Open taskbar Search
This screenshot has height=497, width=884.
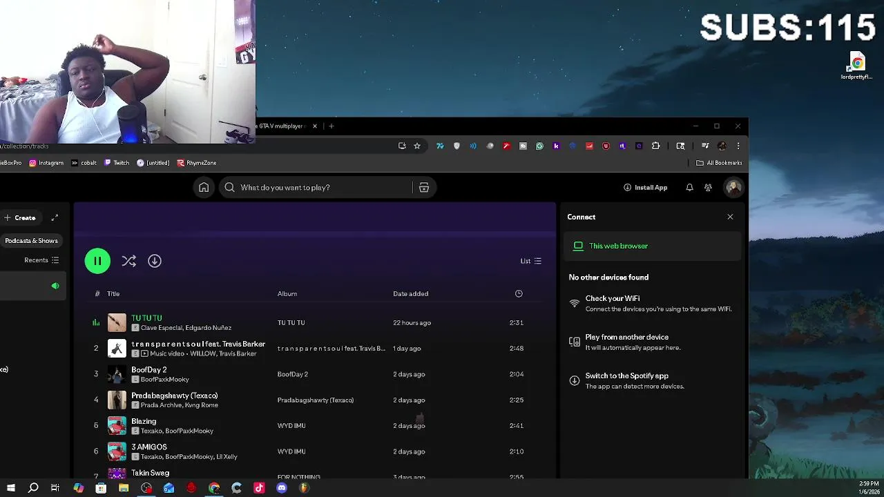click(x=33, y=488)
